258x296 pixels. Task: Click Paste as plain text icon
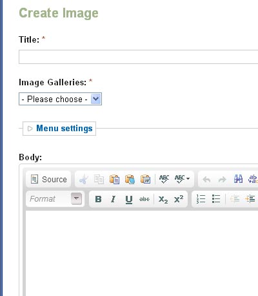(130, 179)
